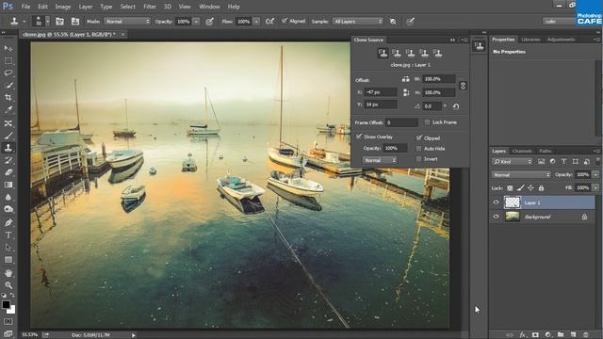Select the fifth clone source stamp

pos(437,53)
